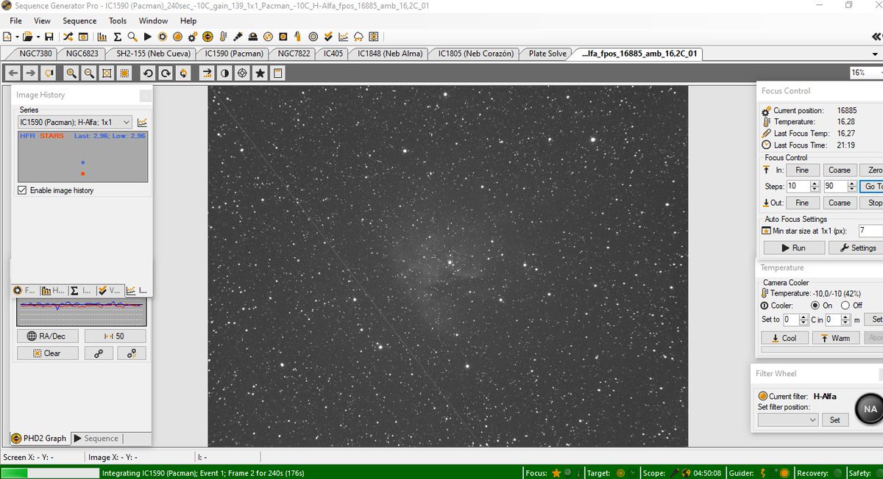Toggle the half-circle contrast/invert image icon
Viewport: 883px width, 479px height.
pyautogui.click(x=224, y=73)
